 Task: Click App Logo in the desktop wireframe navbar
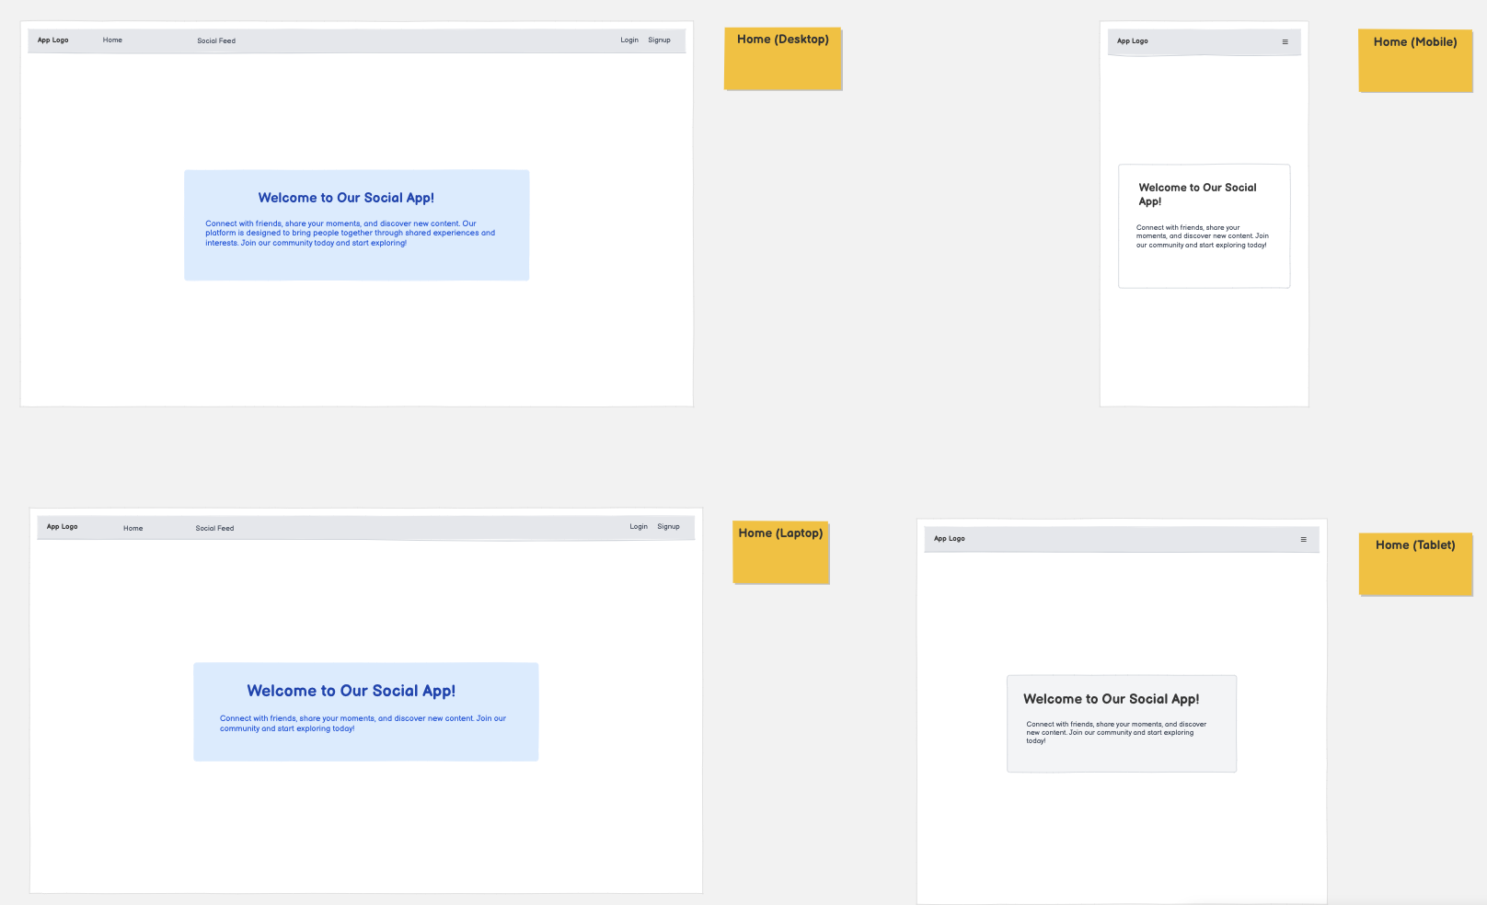[52, 40]
